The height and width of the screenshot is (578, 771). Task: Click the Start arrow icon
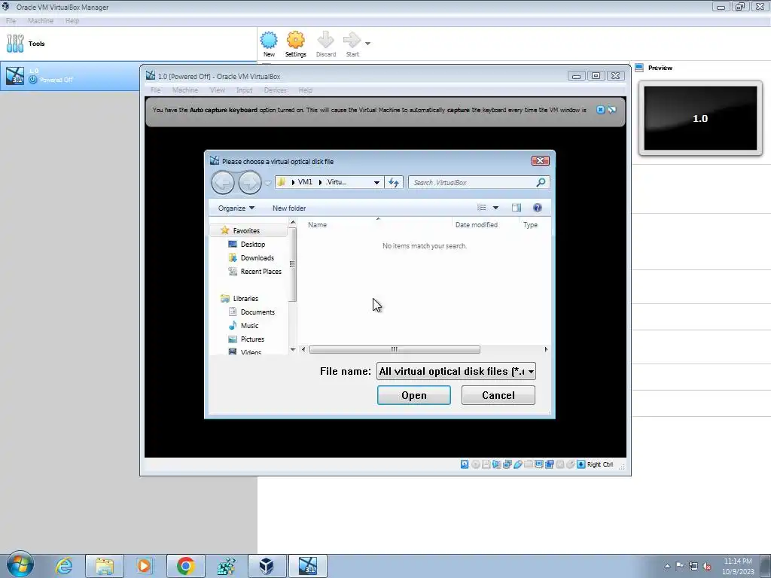[352, 44]
